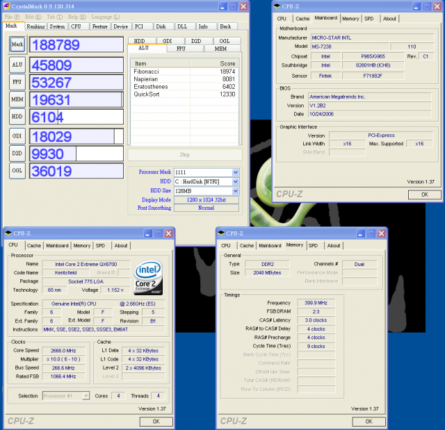
Task: Open Mainboard tab in CPU-Z CPU window
Action: (x=57, y=246)
